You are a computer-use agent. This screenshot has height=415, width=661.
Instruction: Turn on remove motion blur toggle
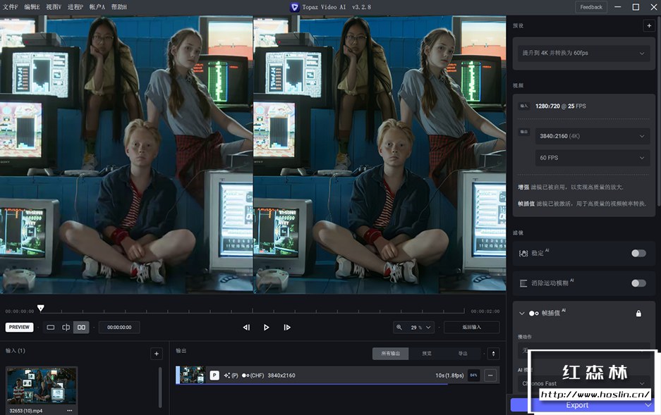click(x=638, y=283)
